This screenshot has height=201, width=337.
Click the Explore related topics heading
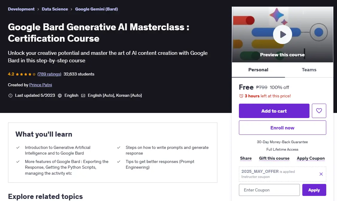tap(45, 197)
